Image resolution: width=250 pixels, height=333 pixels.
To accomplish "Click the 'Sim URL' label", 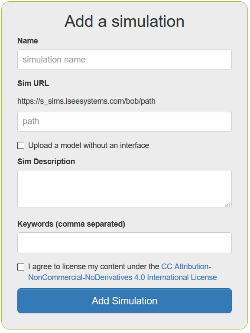I will [x=33, y=83].
